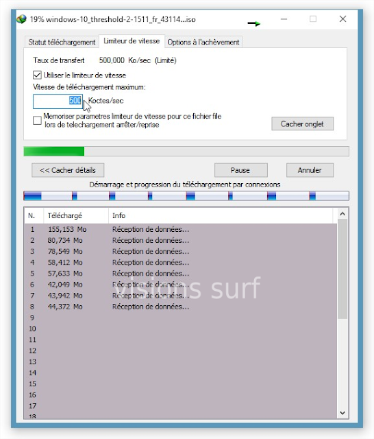The image size is (374, 439).
Task: Pause the download
Action: pos(240,170)
